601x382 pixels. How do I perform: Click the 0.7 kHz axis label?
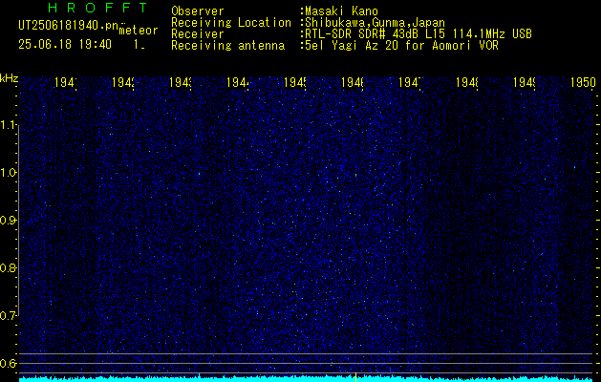pos(9,315)
